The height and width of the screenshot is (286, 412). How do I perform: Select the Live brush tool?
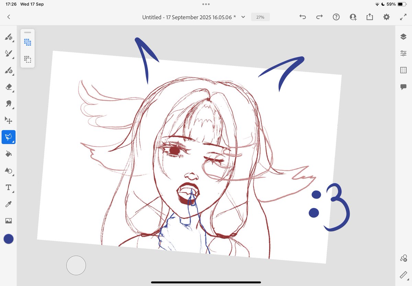click(x=9, y=53)
